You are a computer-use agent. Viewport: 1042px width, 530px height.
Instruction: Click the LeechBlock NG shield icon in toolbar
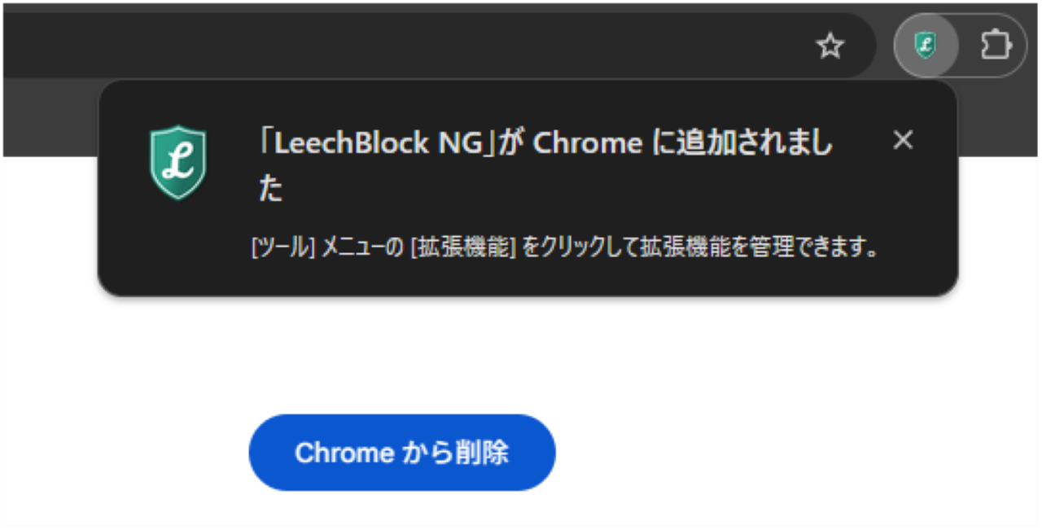tap(926, 46)
